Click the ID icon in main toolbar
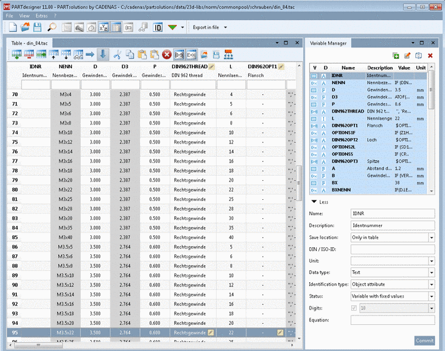This screenshot has width=445, height=351. coord(158,27)
